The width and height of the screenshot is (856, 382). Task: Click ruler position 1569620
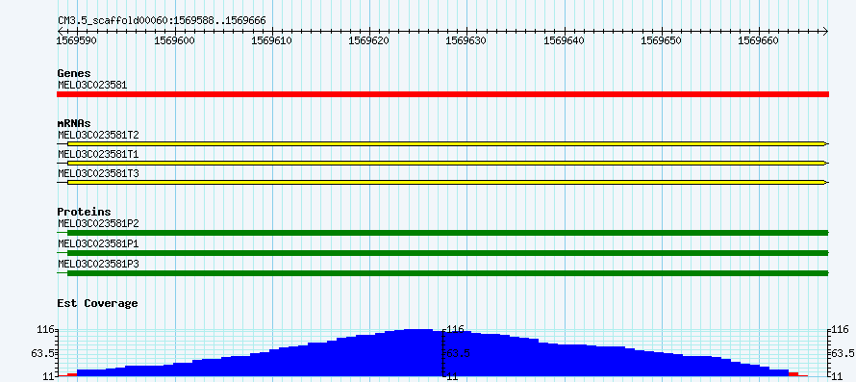pyautogui.click(x=368, y=40)
